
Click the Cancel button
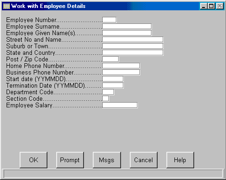point(143,160)
